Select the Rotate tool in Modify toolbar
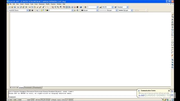This screenshot has width=180, height=101. pyautogui.click(x=172, y=30)
